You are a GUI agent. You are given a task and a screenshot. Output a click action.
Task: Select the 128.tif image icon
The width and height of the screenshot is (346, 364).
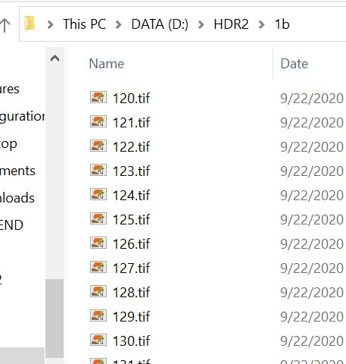98,291
